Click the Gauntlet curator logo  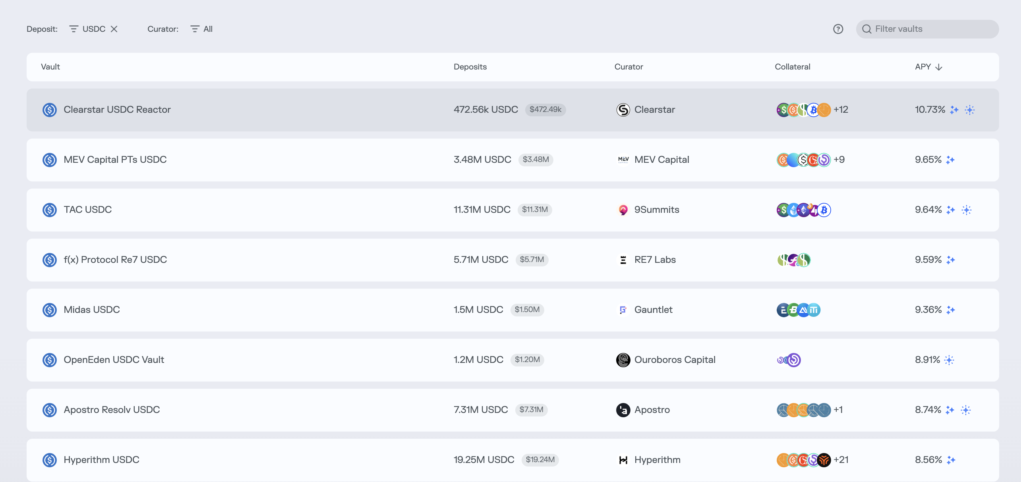point(623,310)
